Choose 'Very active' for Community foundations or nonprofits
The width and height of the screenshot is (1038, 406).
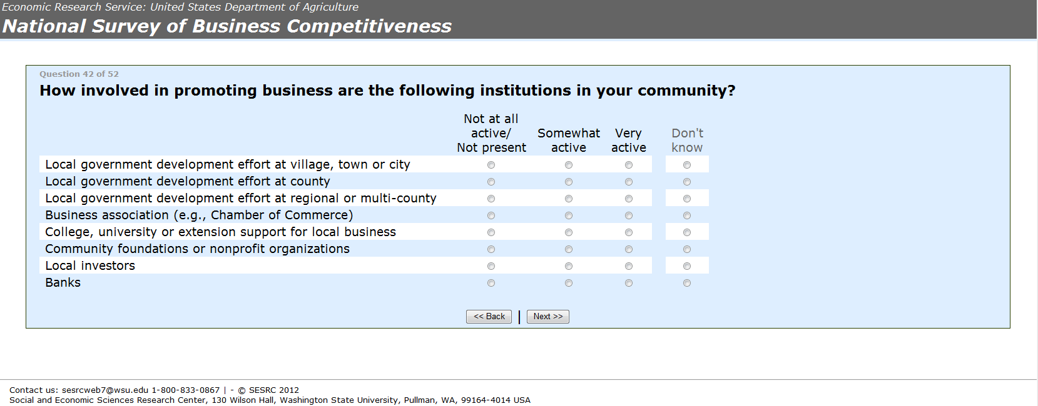629,249
